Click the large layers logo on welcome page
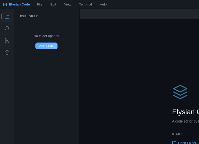This screenshot has width=199, height=144. (180, 92)
